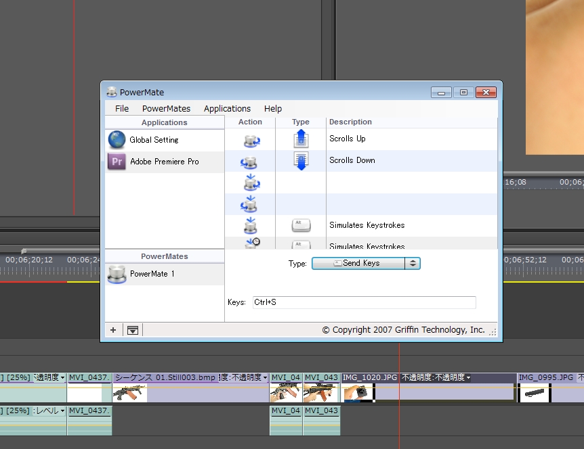Open the Help menu

[x=273, y=109]
